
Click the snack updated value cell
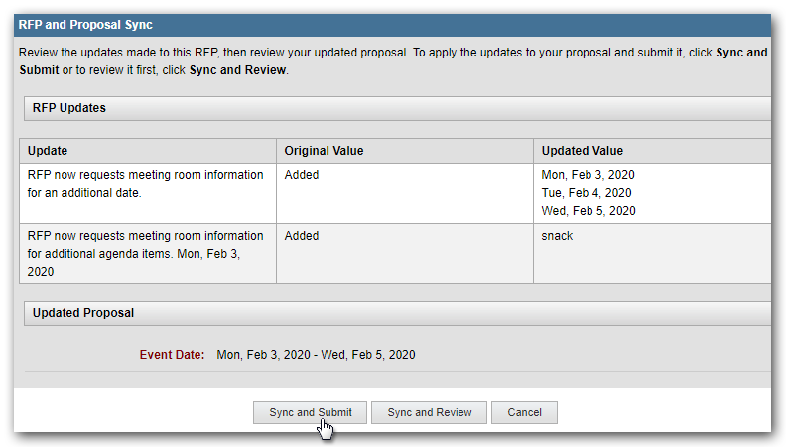(x=557, y=236)
